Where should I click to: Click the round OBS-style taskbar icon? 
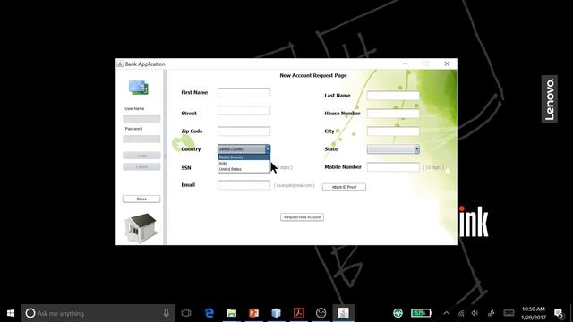[x=321, y=313]
